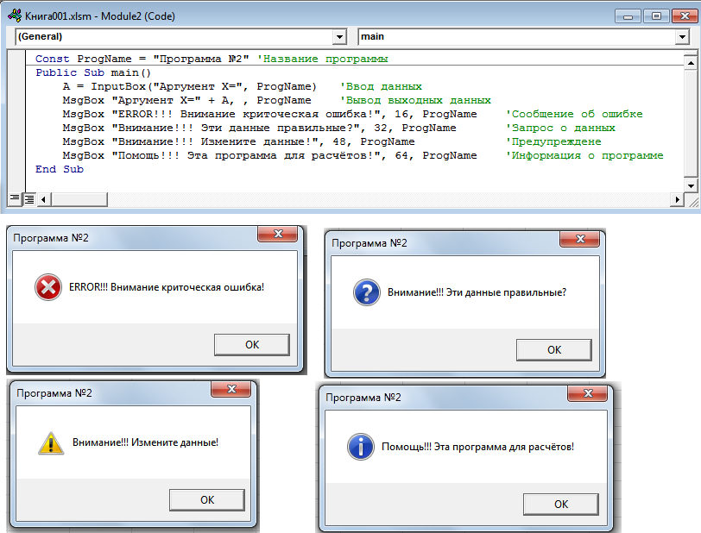The width and height of the screenshot is (701, 533).
Task: Close the Module2 code window
Action: [685, 16]
